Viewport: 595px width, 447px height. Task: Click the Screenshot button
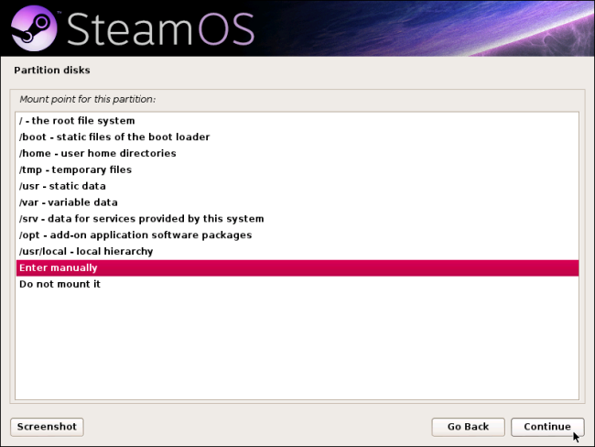pos(47,427)
